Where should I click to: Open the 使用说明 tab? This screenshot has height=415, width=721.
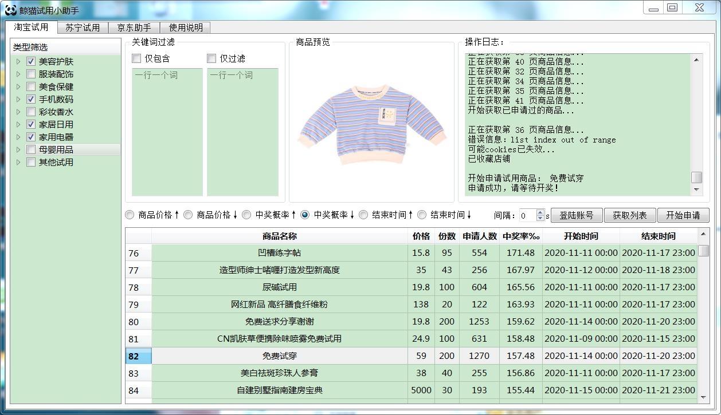click(x=186, y=27)
